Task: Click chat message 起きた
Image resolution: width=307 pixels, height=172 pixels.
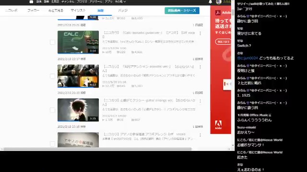Action: 242,157
